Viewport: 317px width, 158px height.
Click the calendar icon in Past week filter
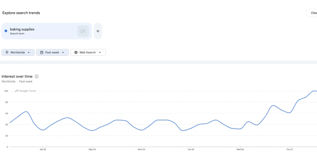pos(42,53)
